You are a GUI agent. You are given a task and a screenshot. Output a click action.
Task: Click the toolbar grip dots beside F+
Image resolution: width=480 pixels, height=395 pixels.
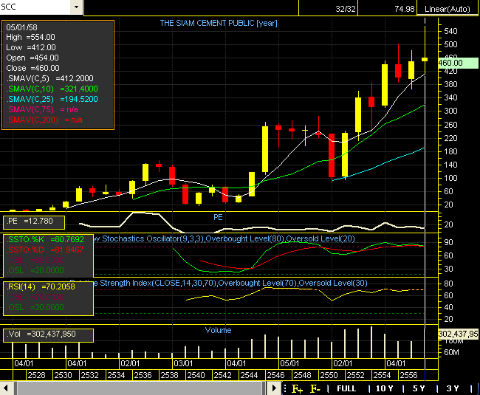click(285, 388)
